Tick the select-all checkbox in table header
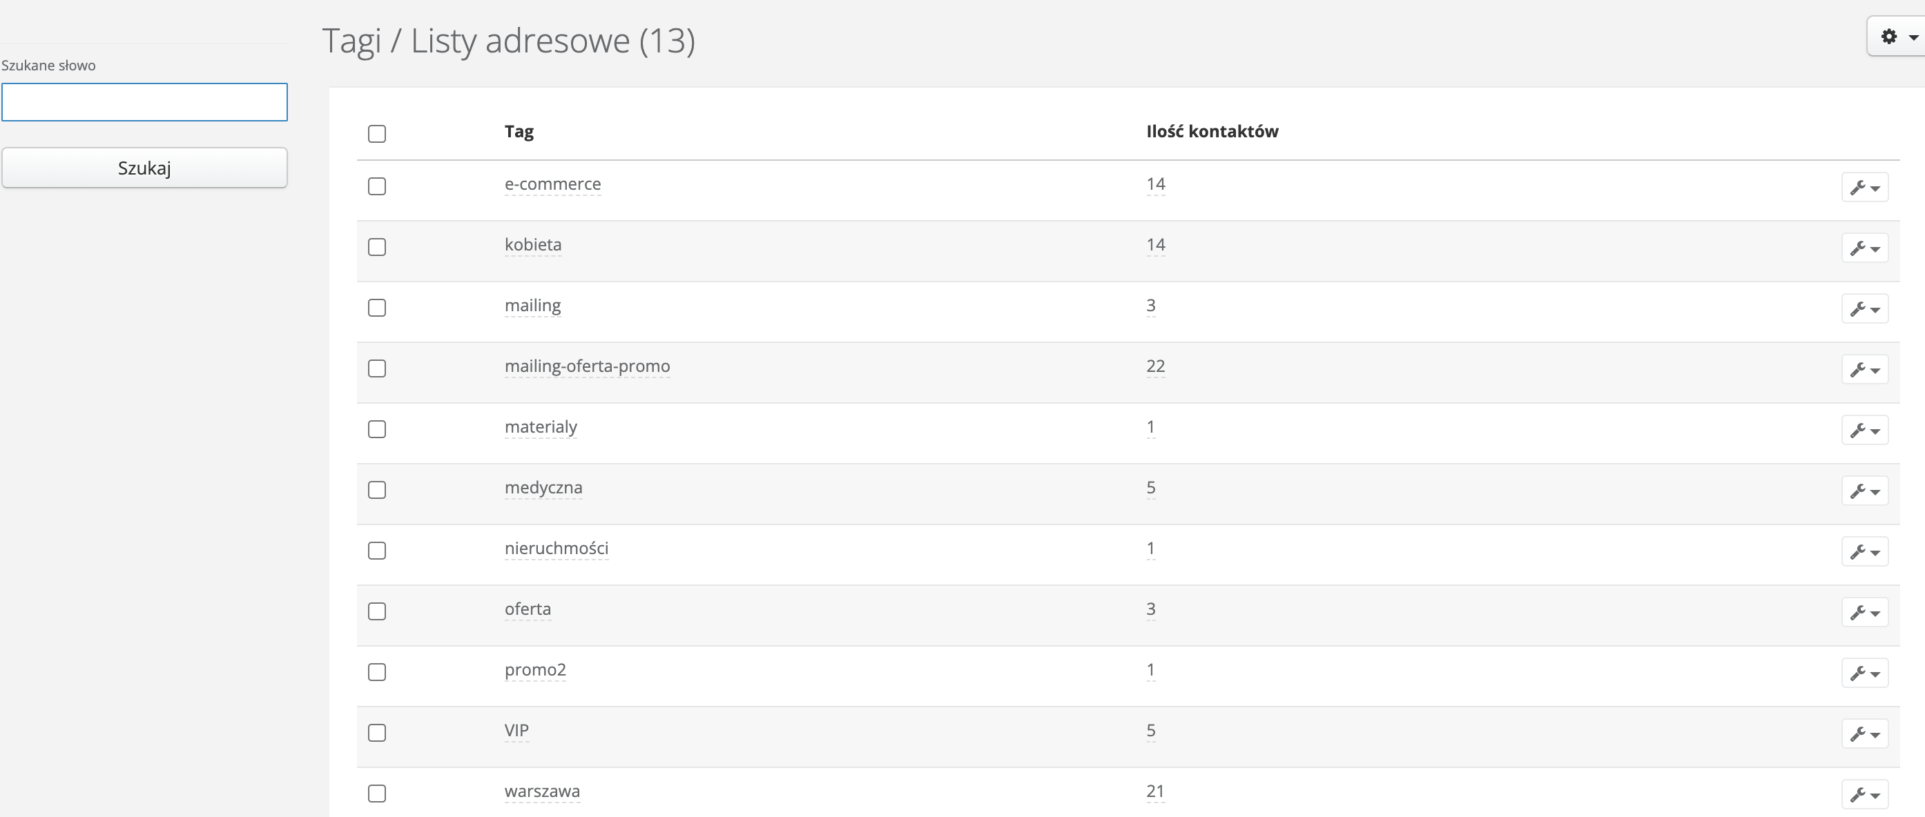Image resolution: width=1925 pixels, height=817 pixels. pyautogui.click(x=376, y=134)
